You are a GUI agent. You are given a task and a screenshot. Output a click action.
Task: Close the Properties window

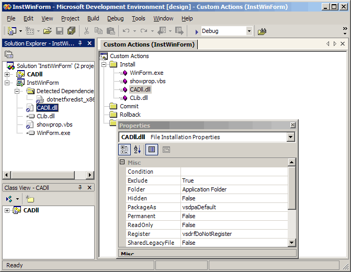292,126
